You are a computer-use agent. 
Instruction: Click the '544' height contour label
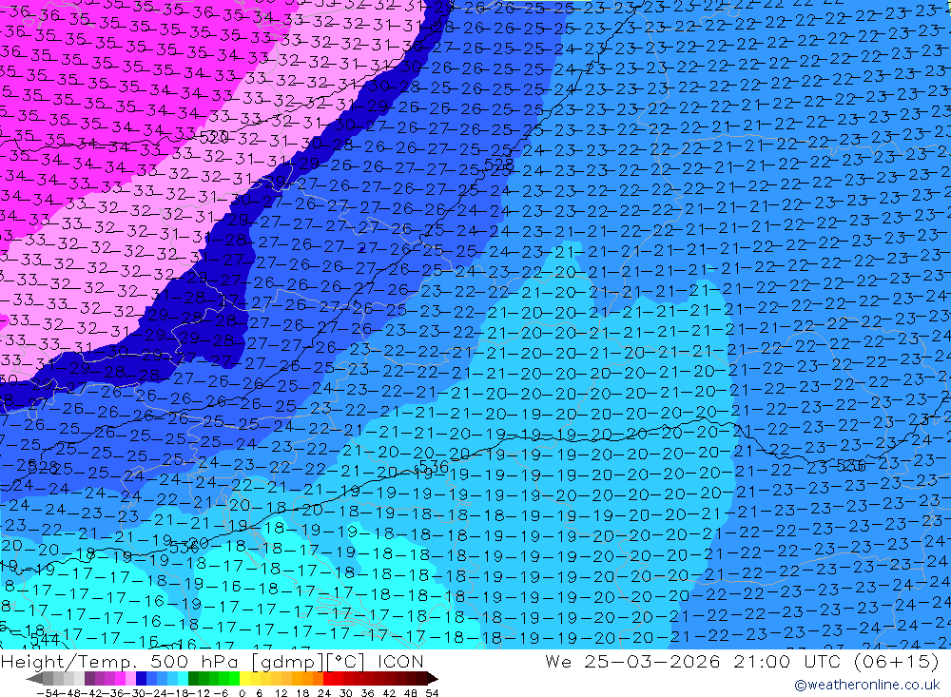click(x=46, y=639)
